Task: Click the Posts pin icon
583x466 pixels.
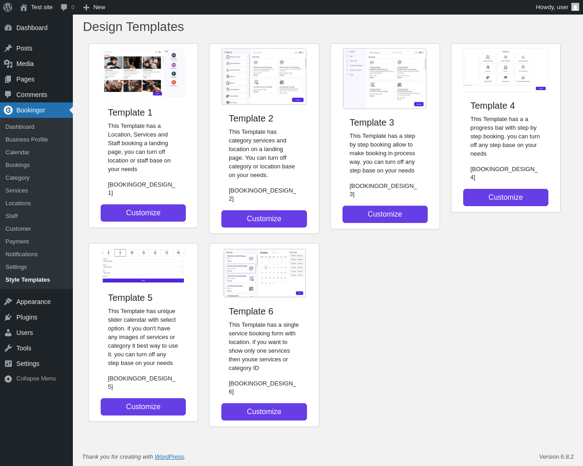Action: (x=8, y=48)
